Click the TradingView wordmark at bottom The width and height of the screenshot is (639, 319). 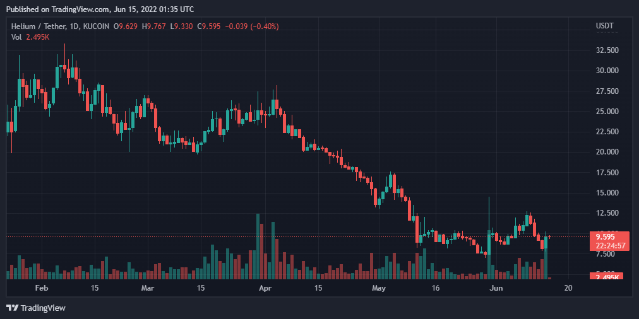[x=42, y=308]
